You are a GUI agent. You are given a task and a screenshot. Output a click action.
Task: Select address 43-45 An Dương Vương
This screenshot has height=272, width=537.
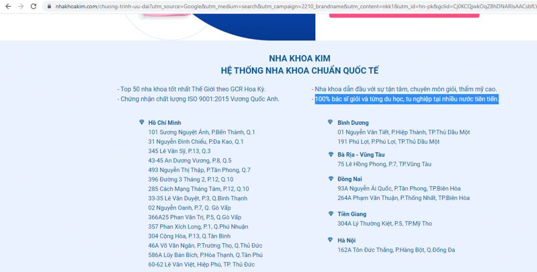(x=190, y=160)
